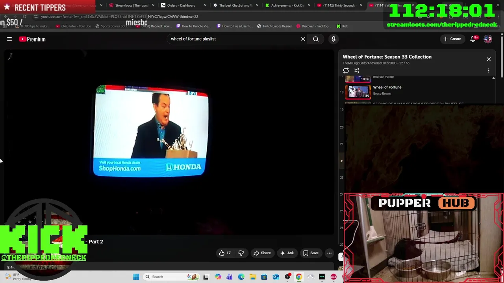504x283 pixels.
Task: Create a new video or post
Action: tap(452, 39)
